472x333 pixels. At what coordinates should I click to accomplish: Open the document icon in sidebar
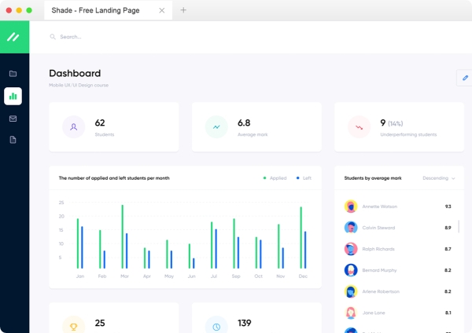point(13,140)
